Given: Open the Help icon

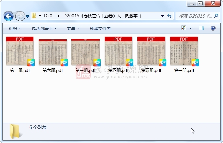Looking at the screenshot, I should (213, 28).
